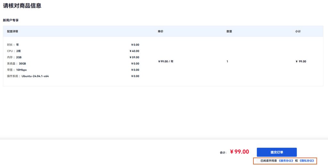Screen dimensions: 328x165
Task: Click the ¥99.00 / 年 unit price
Action: pyautogui.click(x=166, y=62)
